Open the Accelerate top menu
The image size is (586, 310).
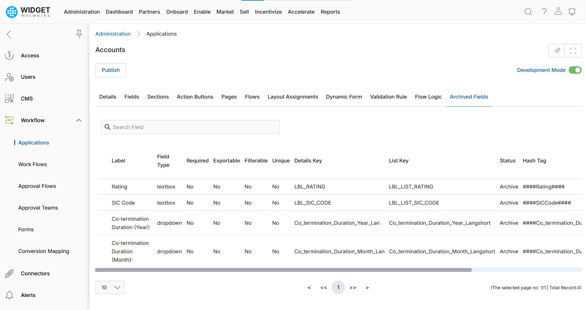(301, 12)
